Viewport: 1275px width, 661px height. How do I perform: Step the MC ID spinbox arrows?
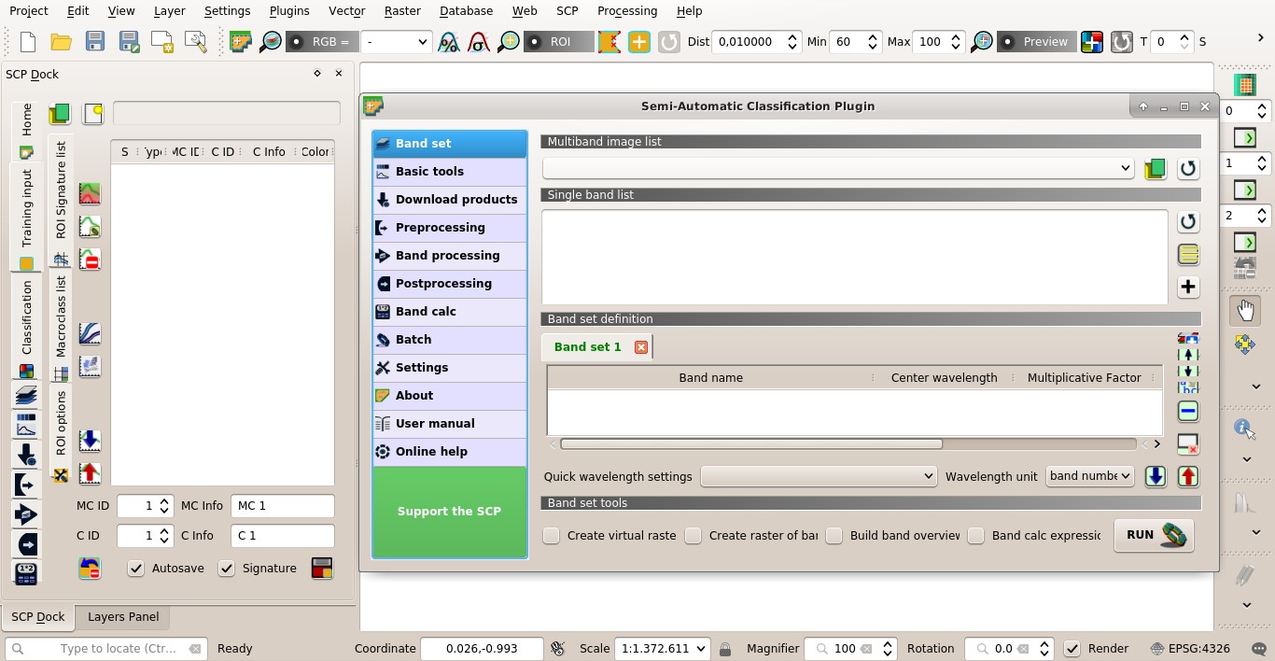pos(164,505)
